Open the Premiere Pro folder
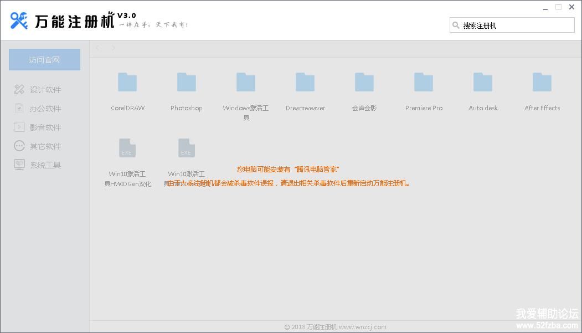This screenshot has width=582, height=333. (x=424, y=83)
